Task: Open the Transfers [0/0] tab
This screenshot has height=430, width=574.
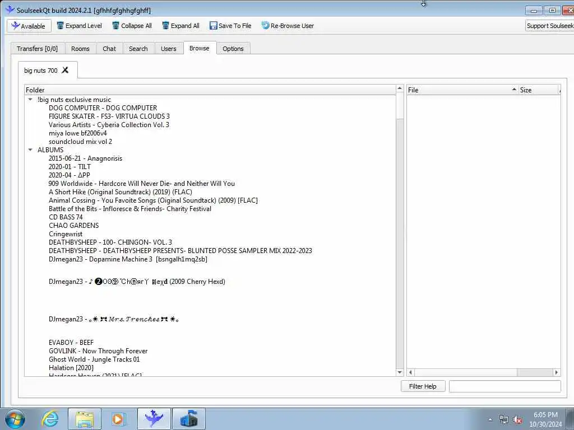Action: (x=38, y=49)
